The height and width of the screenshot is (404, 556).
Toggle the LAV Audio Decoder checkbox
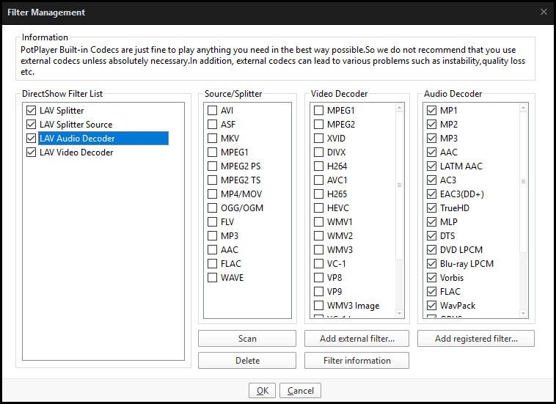32,138
